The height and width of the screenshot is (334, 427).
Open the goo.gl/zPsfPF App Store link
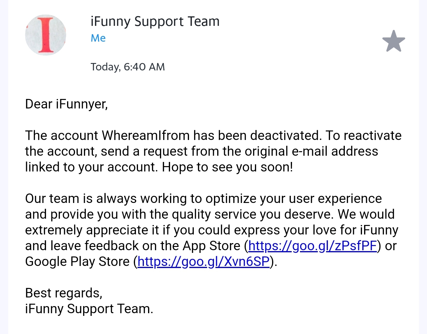point(312,246)
